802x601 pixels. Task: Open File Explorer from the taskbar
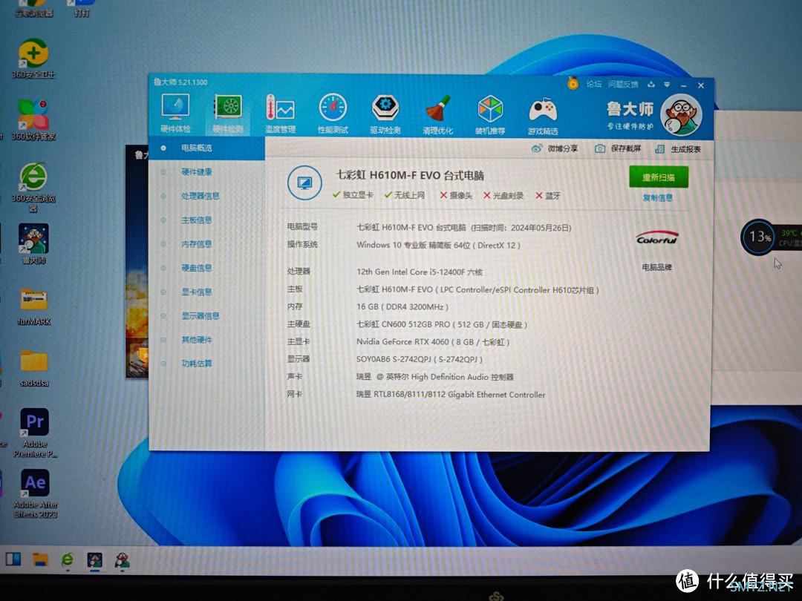click(x=40, y=559)
